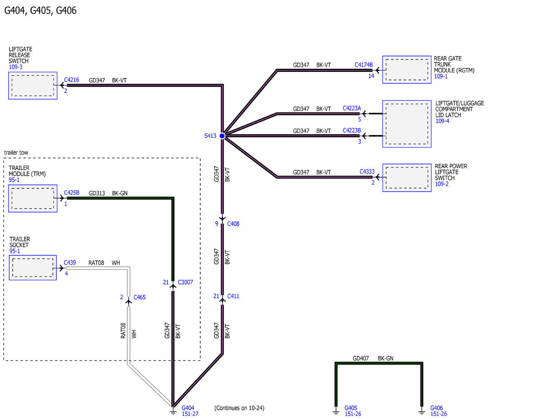The width and height of the screenshot is (542, 419).
Task: Go to connector C425B reference
Action: [71, 193]
